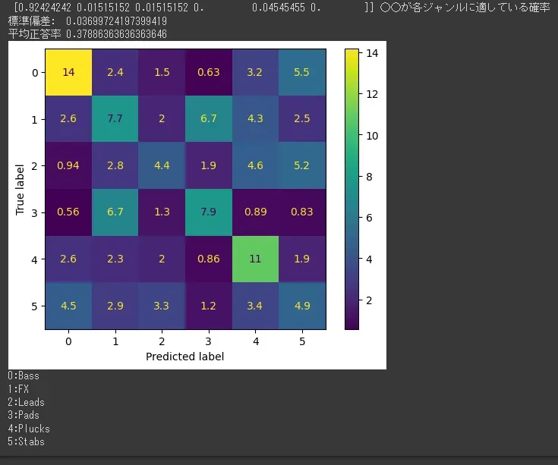Click the '5:Stabs' output line
This screenshot has width=558, height=465.
click(27, 441)
